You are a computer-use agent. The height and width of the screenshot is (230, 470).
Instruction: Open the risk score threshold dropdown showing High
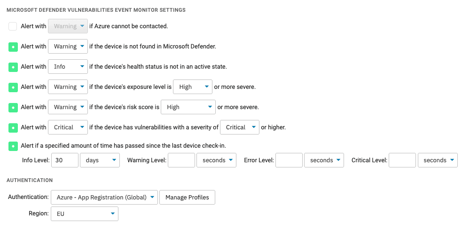188,107
